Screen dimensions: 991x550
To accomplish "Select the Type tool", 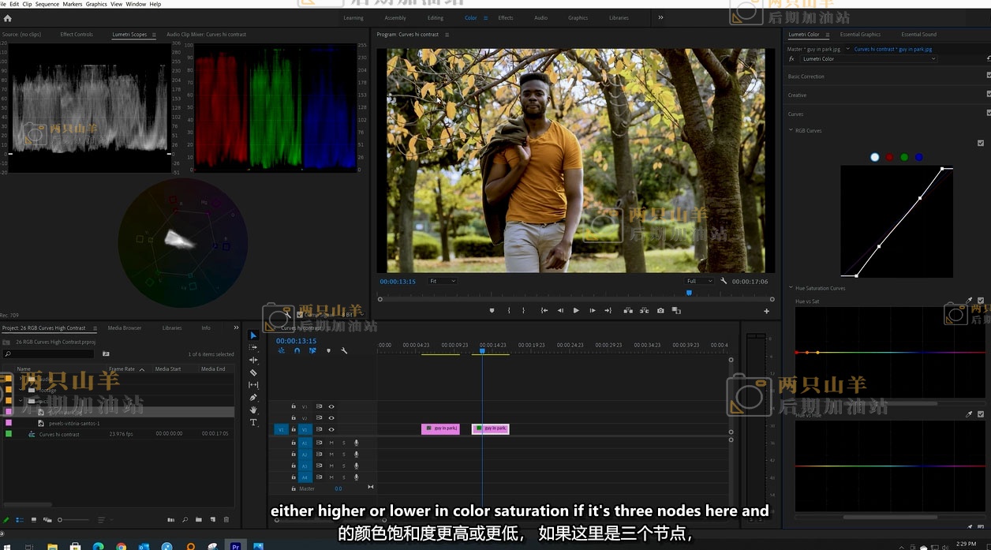I will [253, 423].
